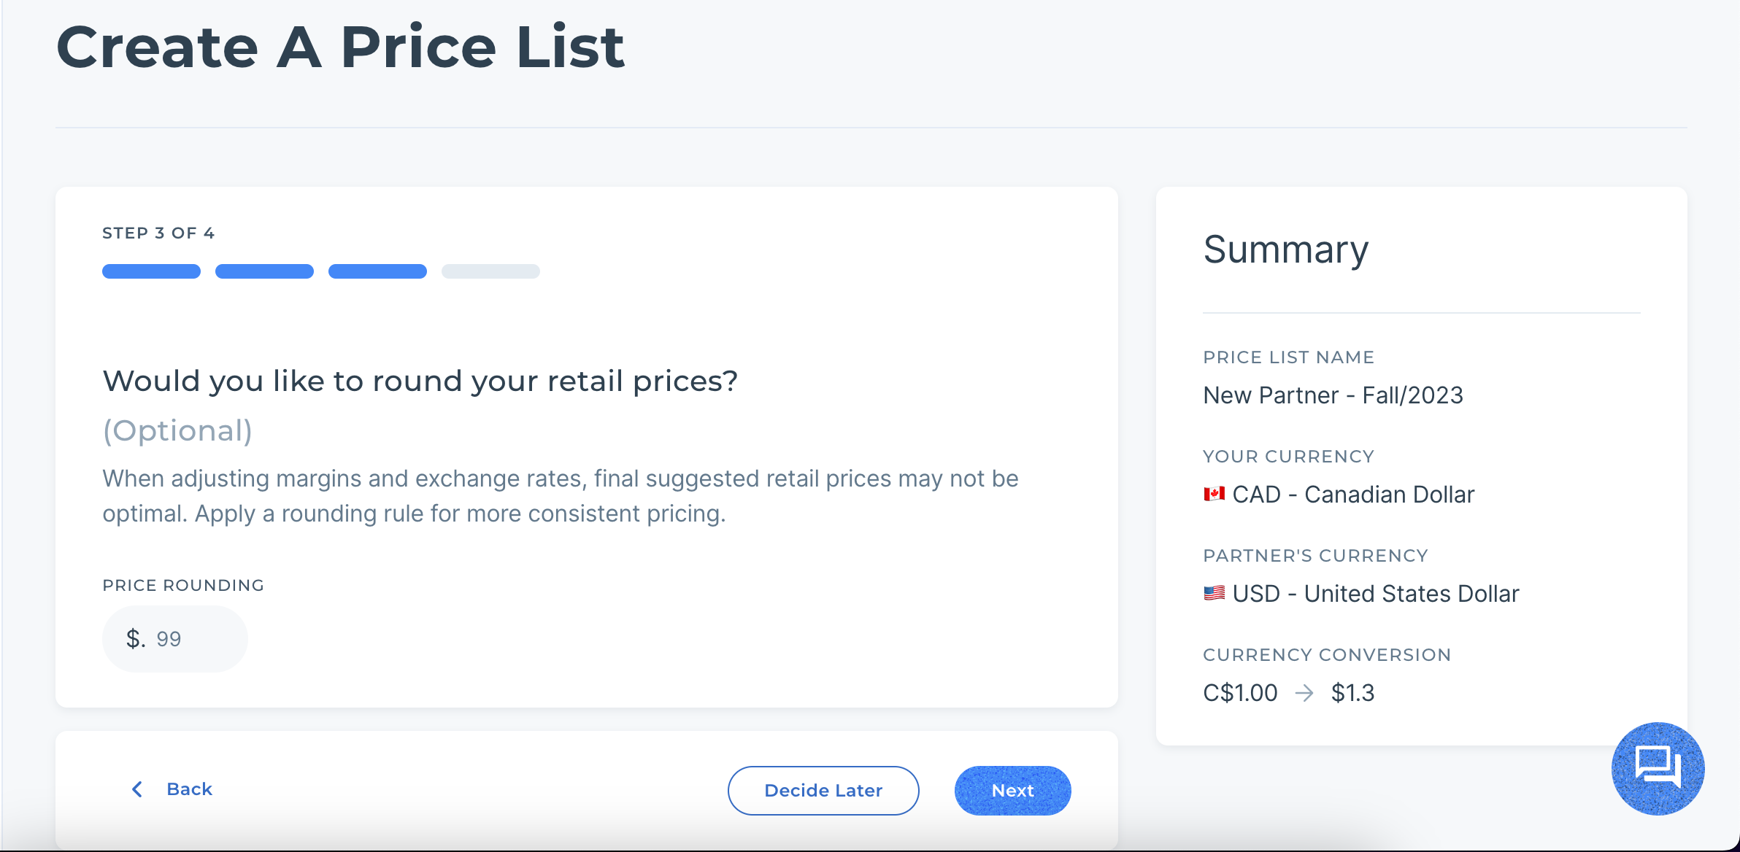Click the first progress step bar
Image resolution: width=1740 pixels, height=852 pixels.
pos(151,271)
